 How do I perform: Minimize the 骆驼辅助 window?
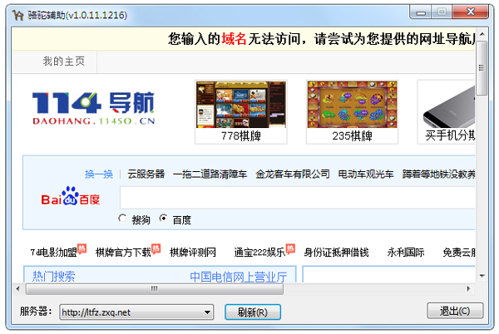click(421, 12)
